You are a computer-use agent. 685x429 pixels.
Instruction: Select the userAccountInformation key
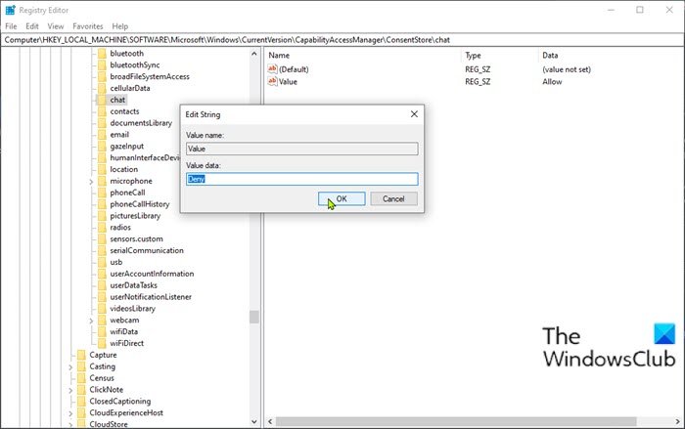click(x=152, y=274)
